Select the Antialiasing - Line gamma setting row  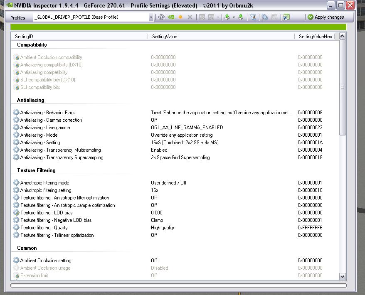coord(175,128)
